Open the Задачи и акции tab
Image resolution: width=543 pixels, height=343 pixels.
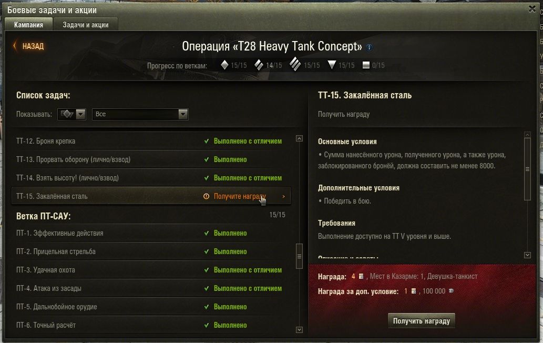pyautogui.click(x=86, y=25)
